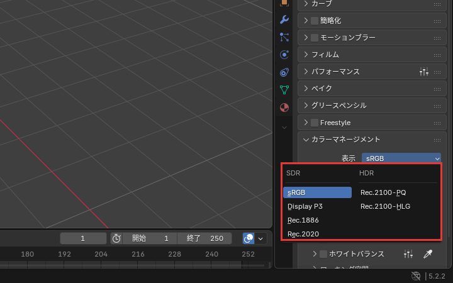Grab the drag handle of パフォーマンス panel

pyautogui.click(x=437, y=72)
